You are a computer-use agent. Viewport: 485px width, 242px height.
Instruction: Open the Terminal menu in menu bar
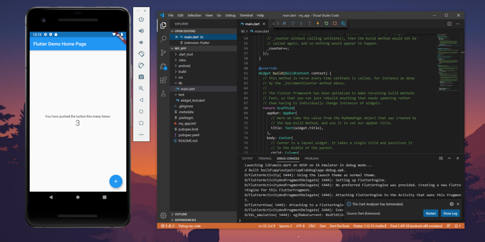pyautogui.click(x=246, y=15)
